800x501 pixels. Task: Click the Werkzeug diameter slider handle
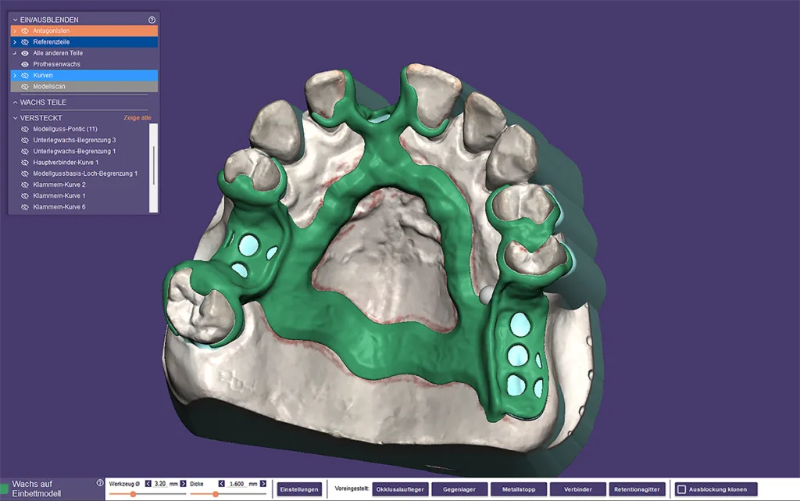coord(133,494)
